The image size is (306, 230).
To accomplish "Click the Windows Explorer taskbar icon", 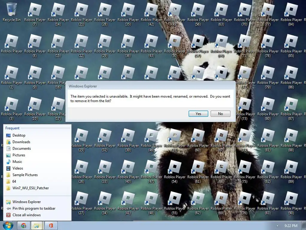I will coord(36,226).
